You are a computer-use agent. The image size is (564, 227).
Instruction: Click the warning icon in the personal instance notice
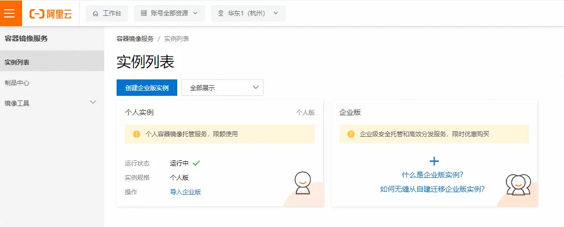[136, 134]
